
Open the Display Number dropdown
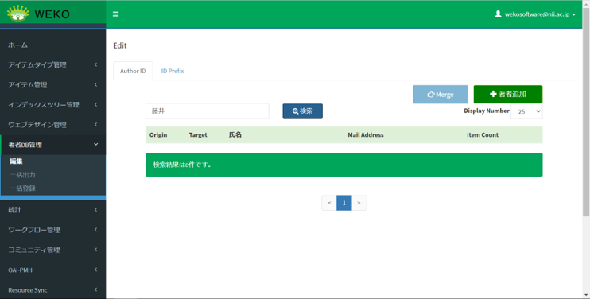pyautogui.click(x=526, y=111)
